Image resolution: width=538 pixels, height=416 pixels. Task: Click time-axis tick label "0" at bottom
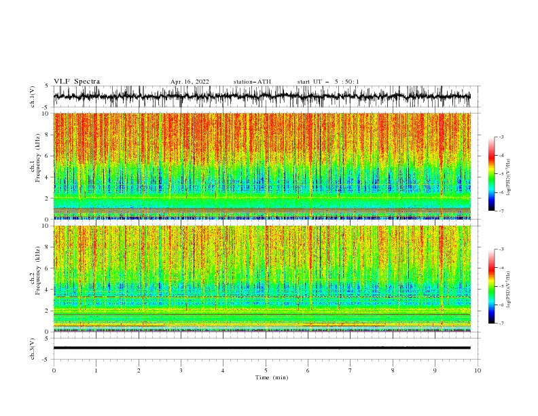click(x=54, y=370)
